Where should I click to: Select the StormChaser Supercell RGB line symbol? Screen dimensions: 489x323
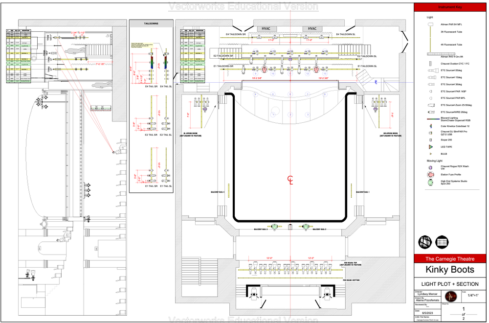pos(433,119)
